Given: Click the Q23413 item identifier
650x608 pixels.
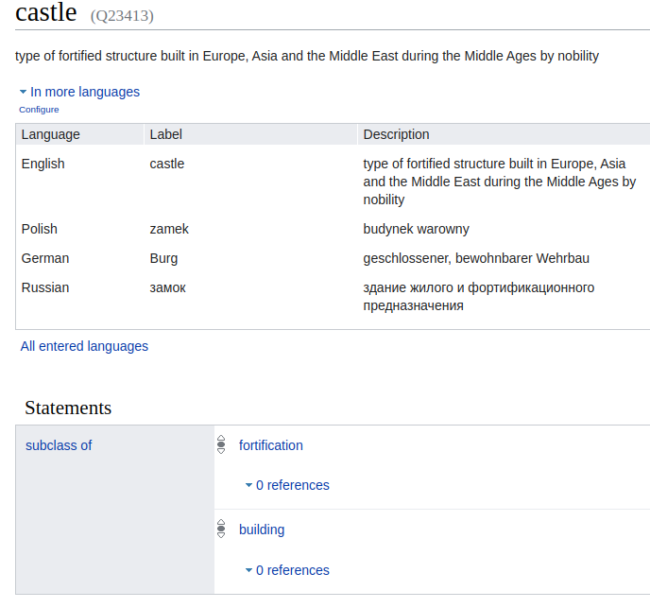Looking at the screenshot, I should pos(122,16).
